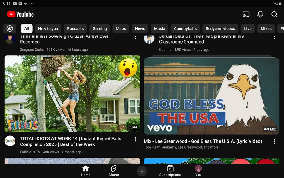Open the search magnifier icon
Viewport: 284px width, 178px height.
click(274, 14)
